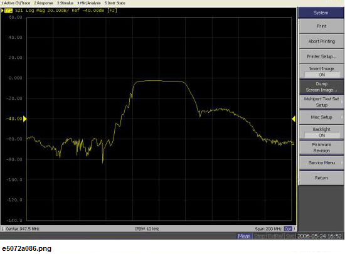Viewport: 345px width, 254px height.
Task: Open the Stimulus menu
Action: pyautogui.click(x=65, y=3)
